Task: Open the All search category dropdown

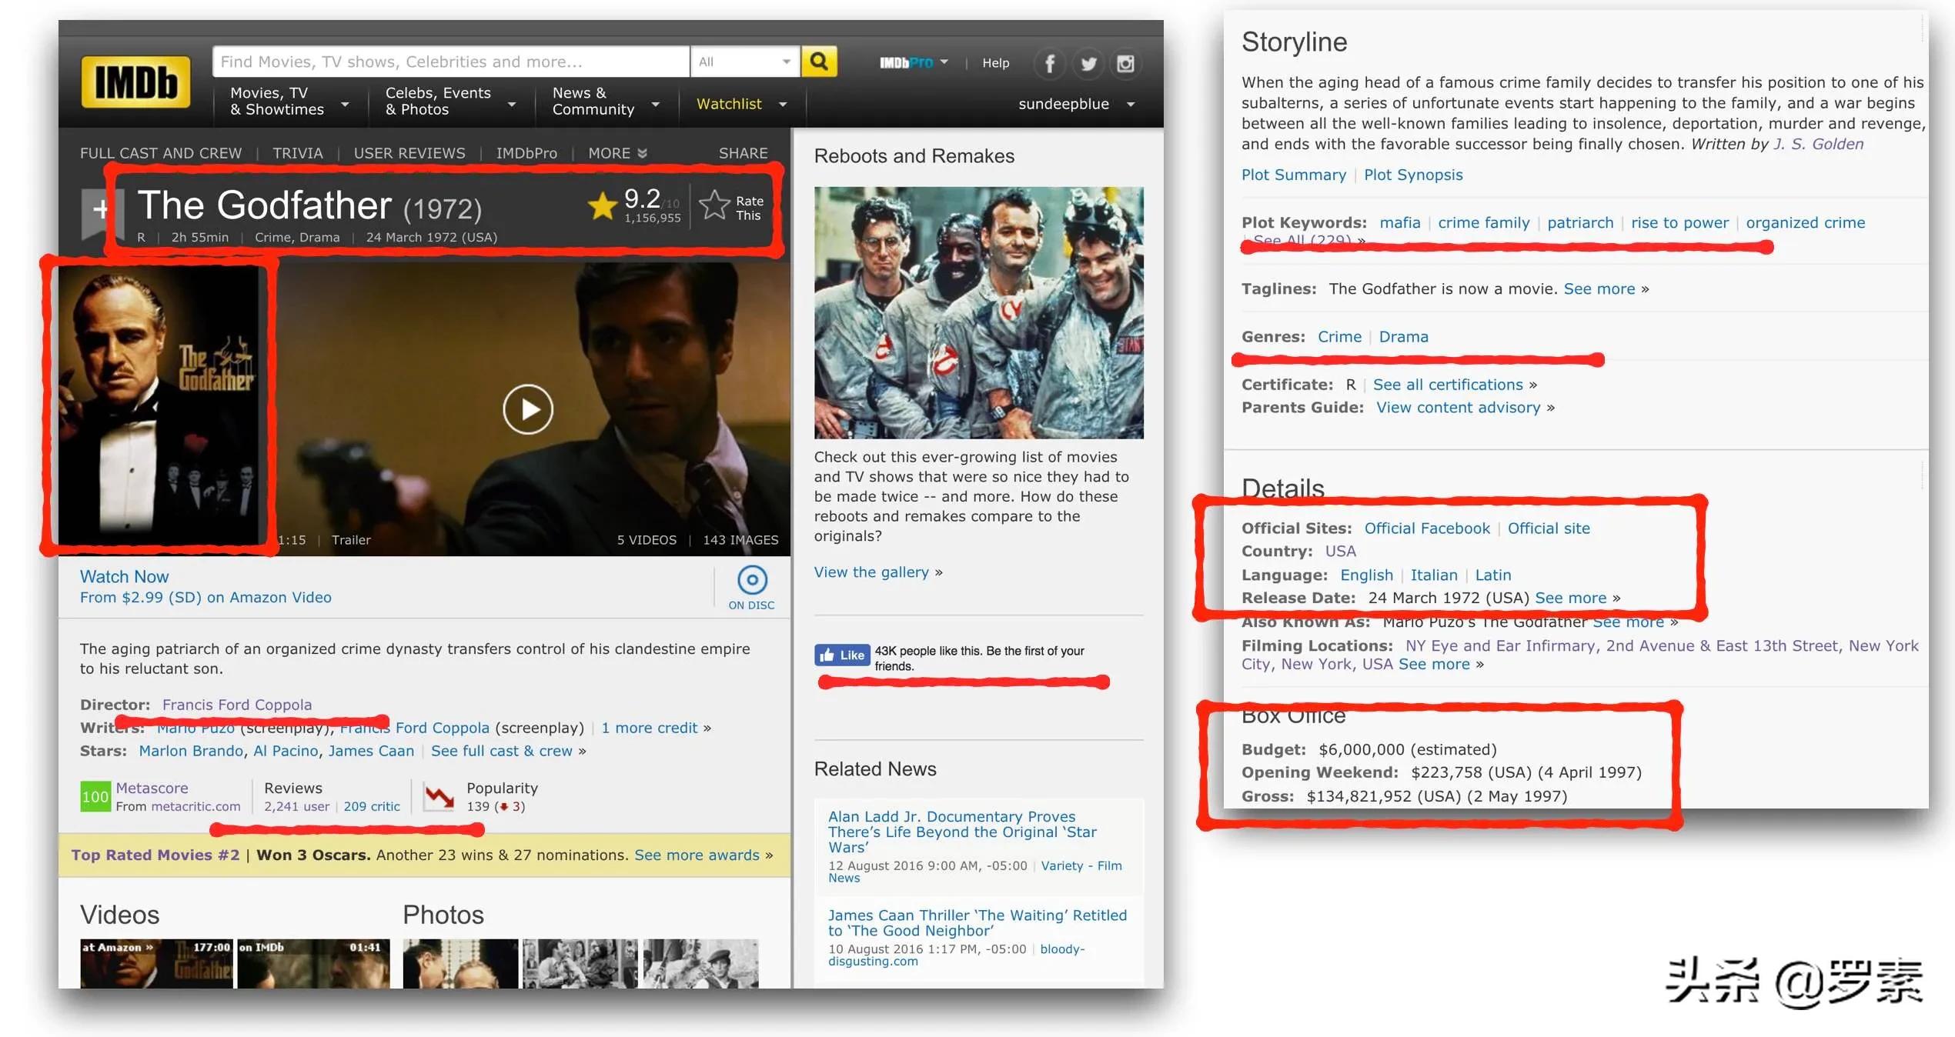Action: click(744, 62)
